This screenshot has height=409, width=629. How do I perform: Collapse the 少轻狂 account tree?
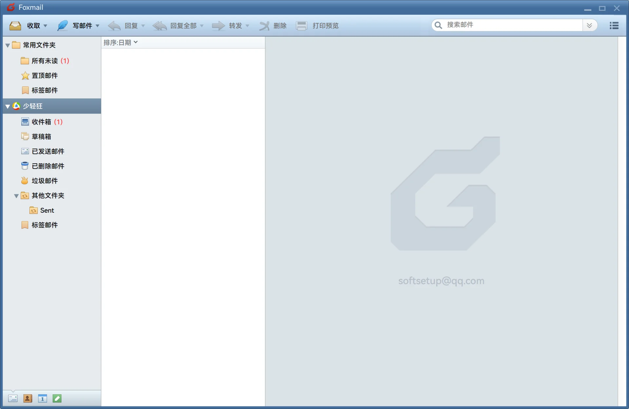[8, 106]
